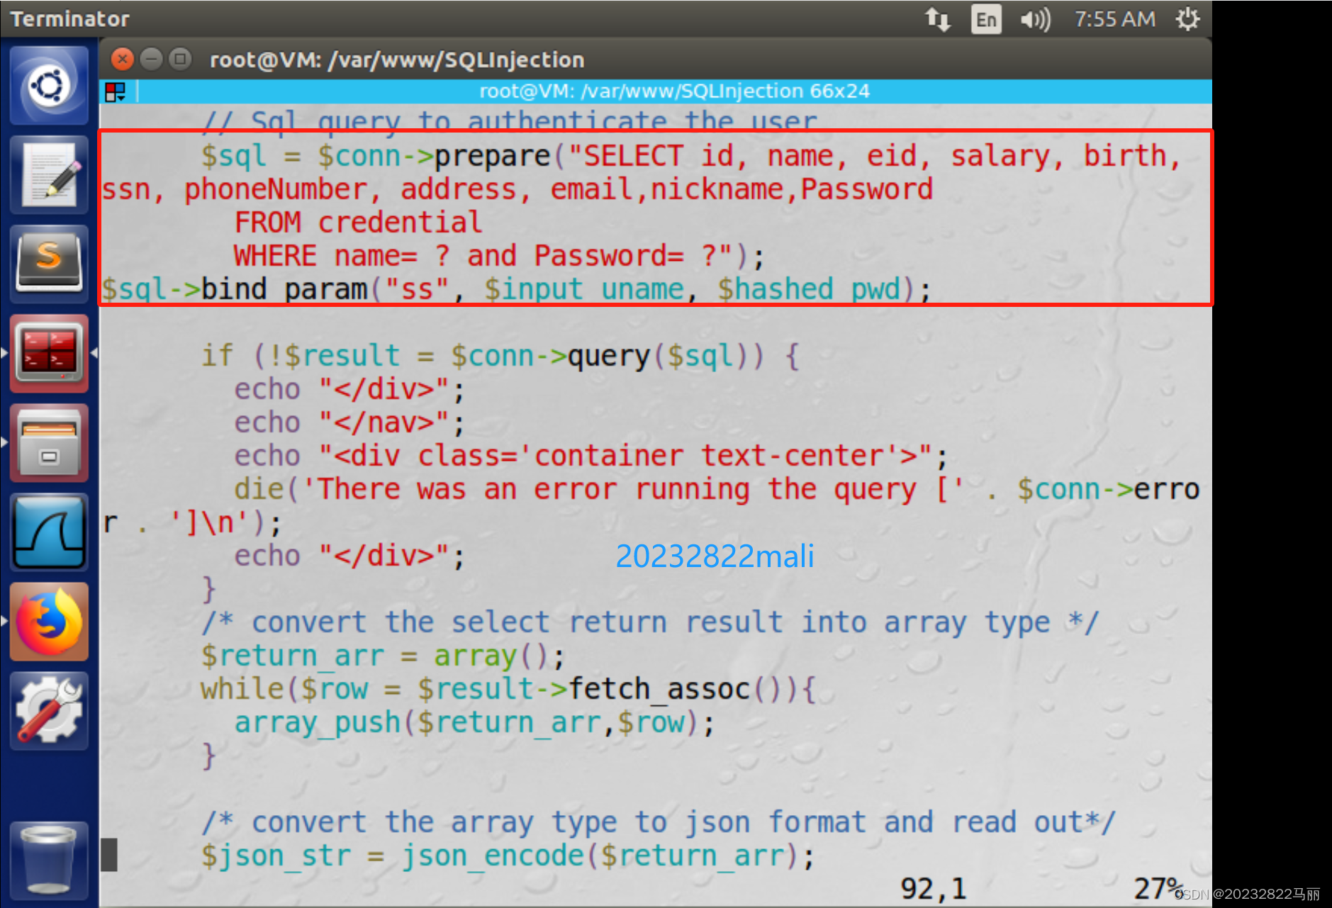Open Sublime Text from the launcher
This screenshot has width=1332, height=908.
(48, 264)
